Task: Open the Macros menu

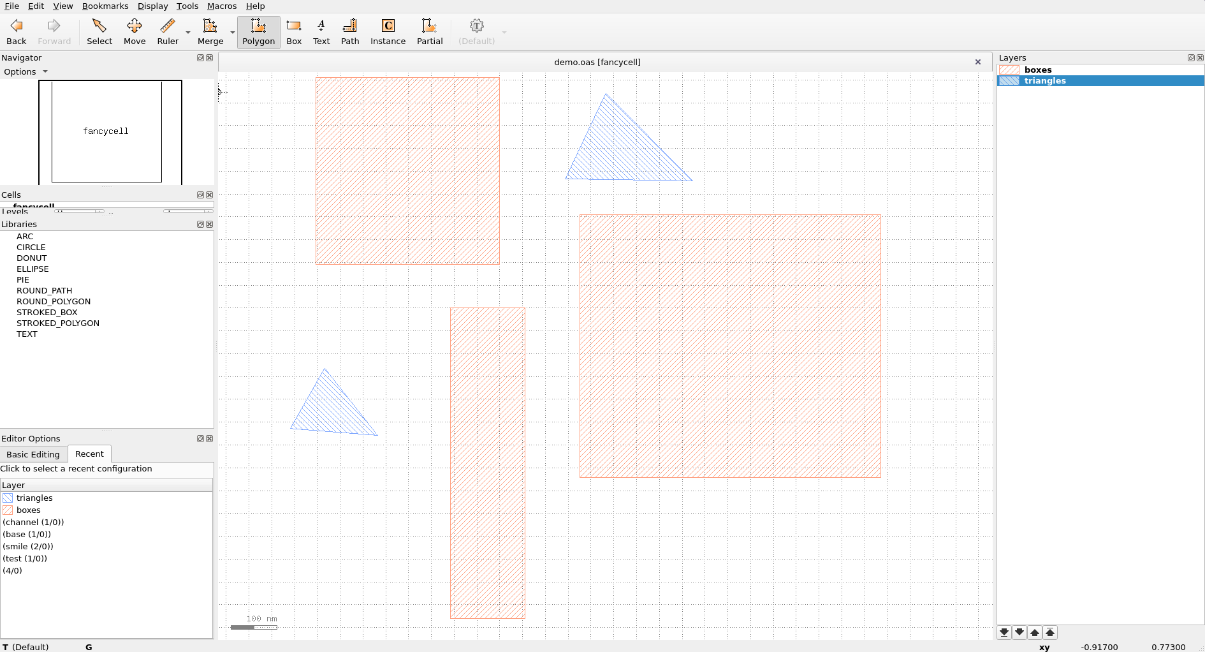Action: 221,6
